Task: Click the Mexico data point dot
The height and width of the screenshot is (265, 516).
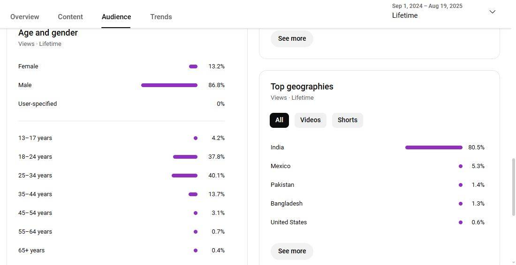Action: coord(461,166)
